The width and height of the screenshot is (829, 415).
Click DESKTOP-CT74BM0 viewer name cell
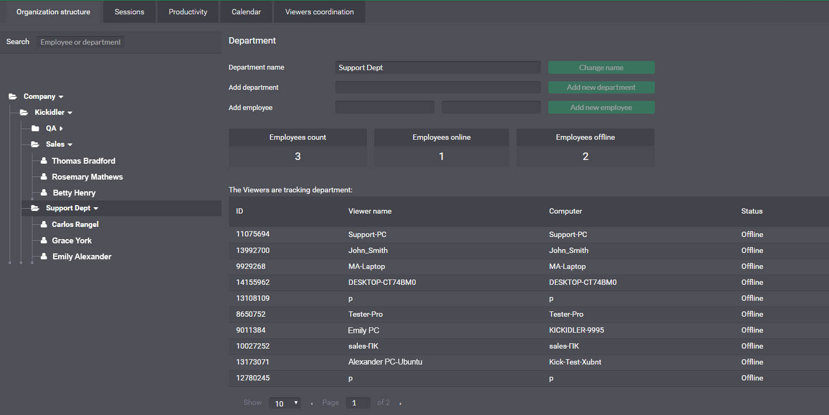pyautogui.click(x=382, y=282)
